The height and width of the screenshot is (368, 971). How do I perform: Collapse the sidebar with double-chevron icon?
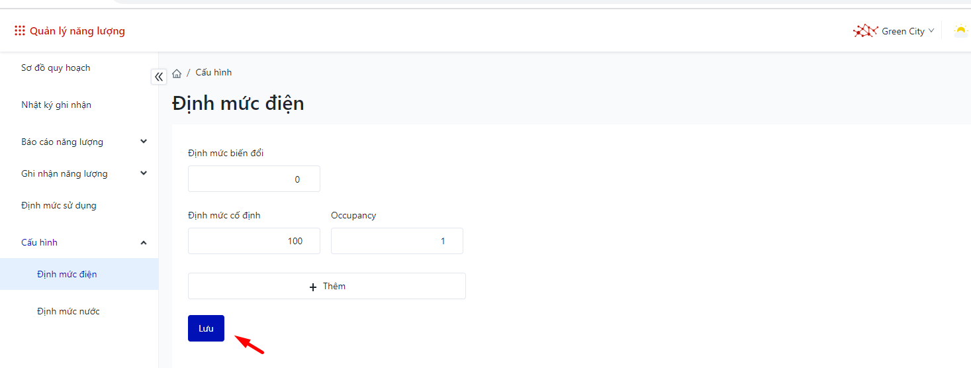tap(159, 77)
